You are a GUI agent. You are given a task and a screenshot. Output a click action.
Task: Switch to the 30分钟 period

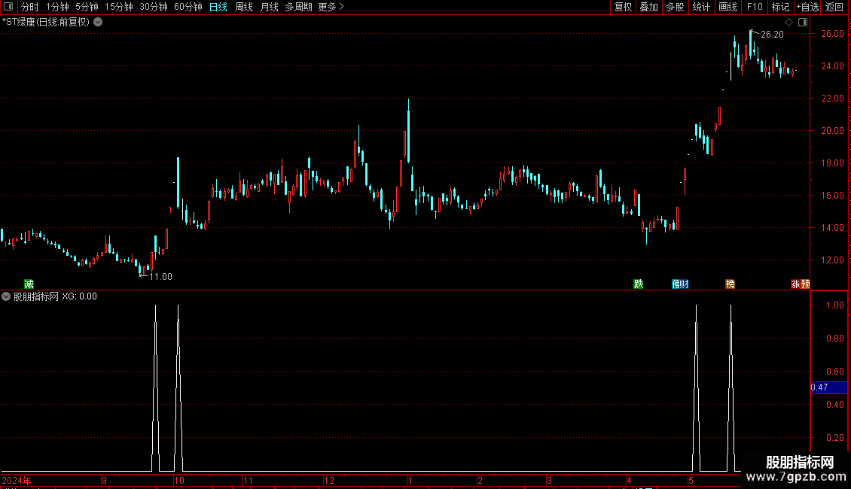tap(153, 7)
